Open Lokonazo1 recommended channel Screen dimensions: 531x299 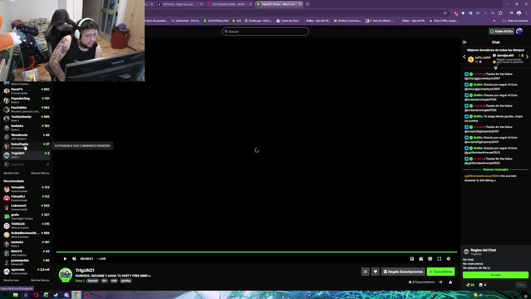(26, 207)
